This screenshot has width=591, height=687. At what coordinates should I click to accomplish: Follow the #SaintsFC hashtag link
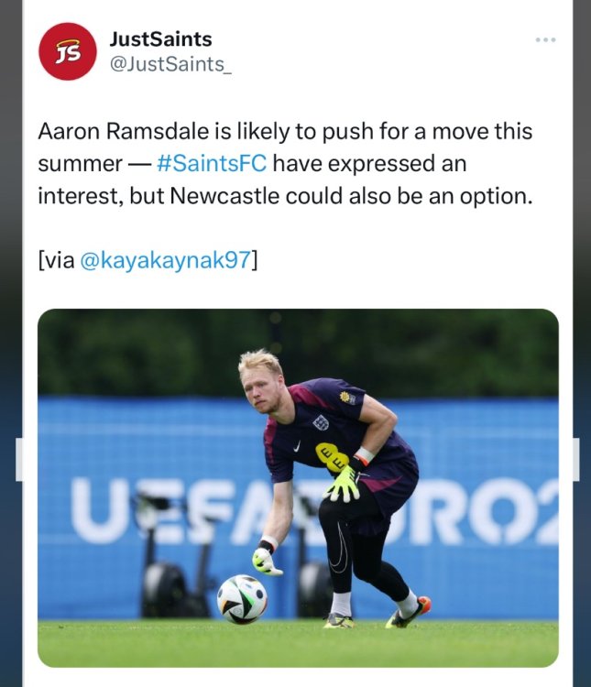point(213,165)
